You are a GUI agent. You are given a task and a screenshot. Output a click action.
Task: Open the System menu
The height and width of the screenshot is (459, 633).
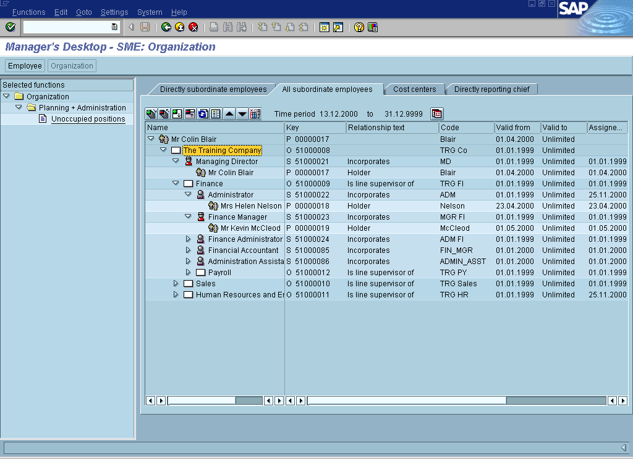(x=150, y=12)
